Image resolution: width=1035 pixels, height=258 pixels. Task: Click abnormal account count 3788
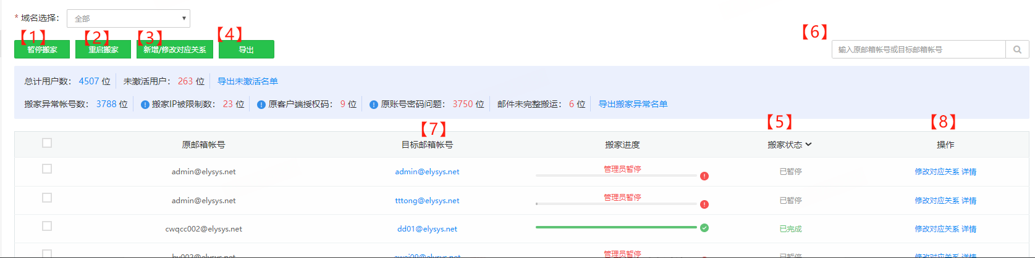[106, 104]
